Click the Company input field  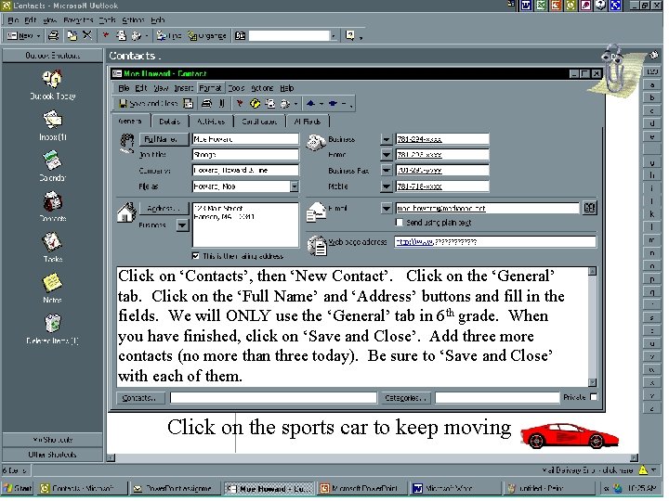pos(245,171)
